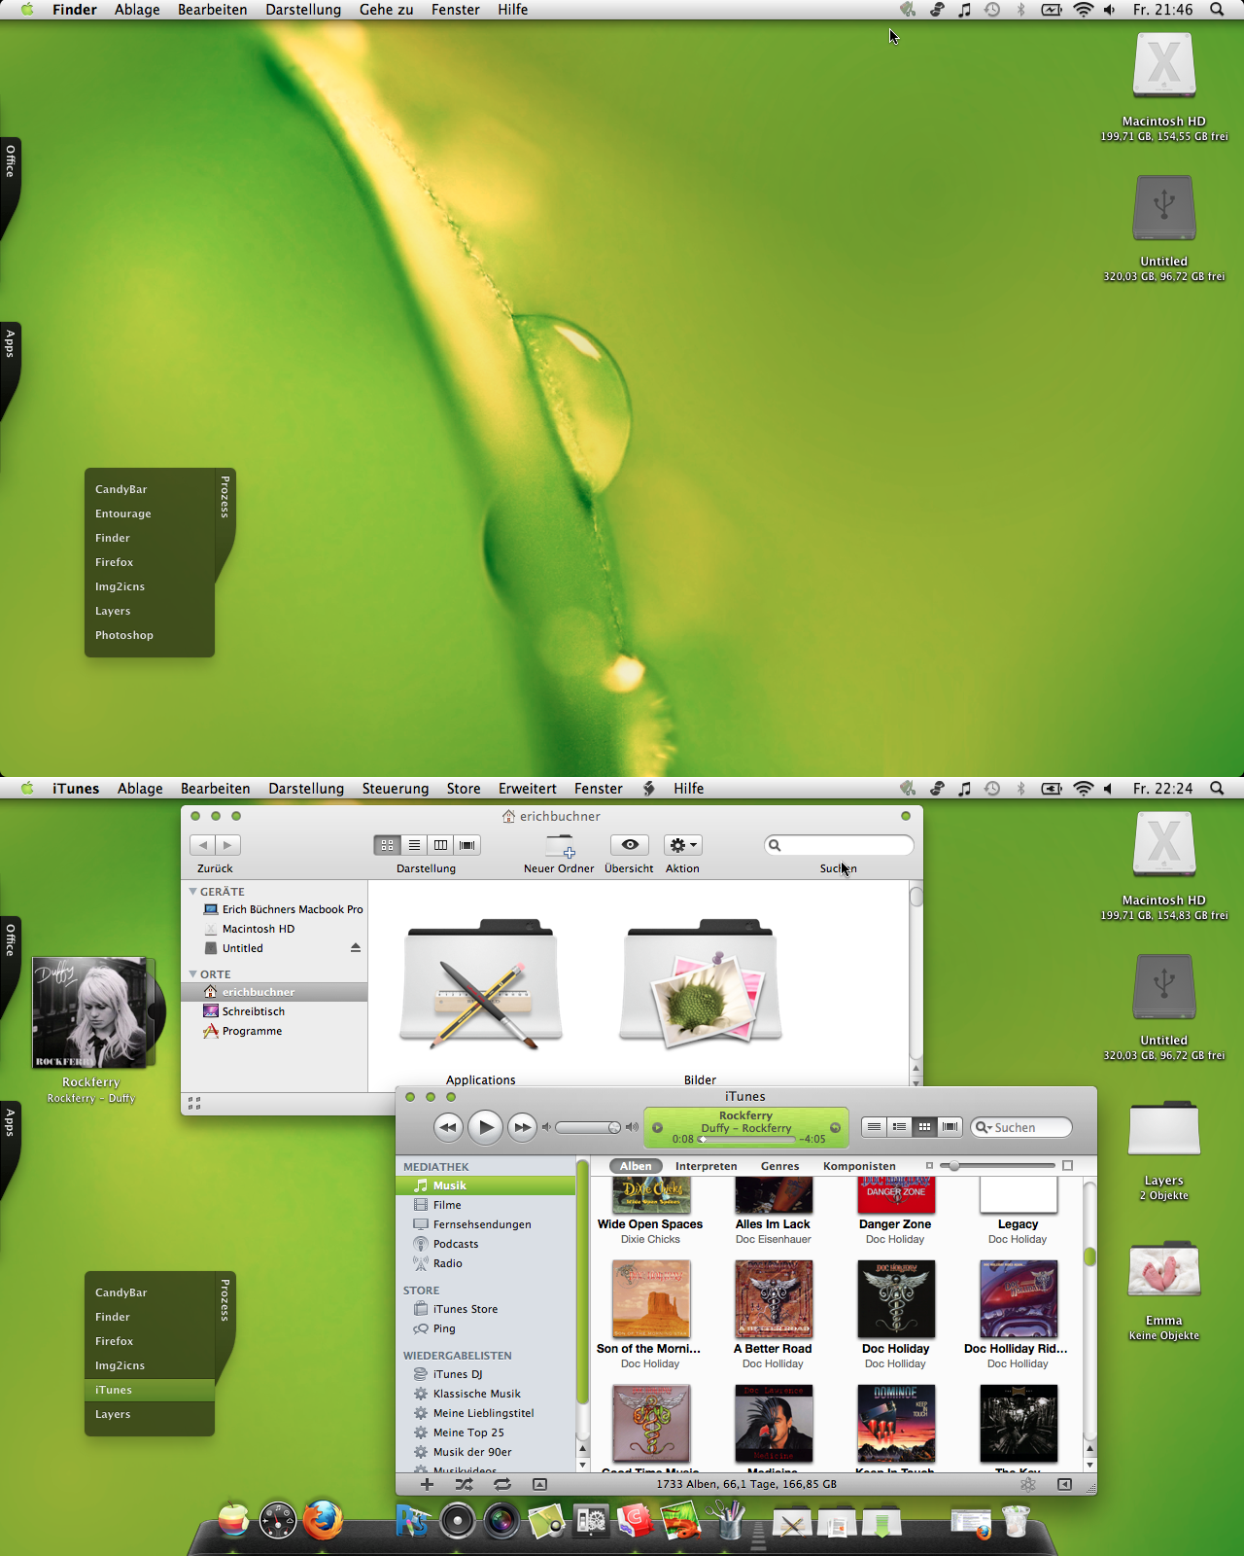Open the gauge clock dock icon
Viewport: 1244px width, 1556px height.
point(278,1521)
